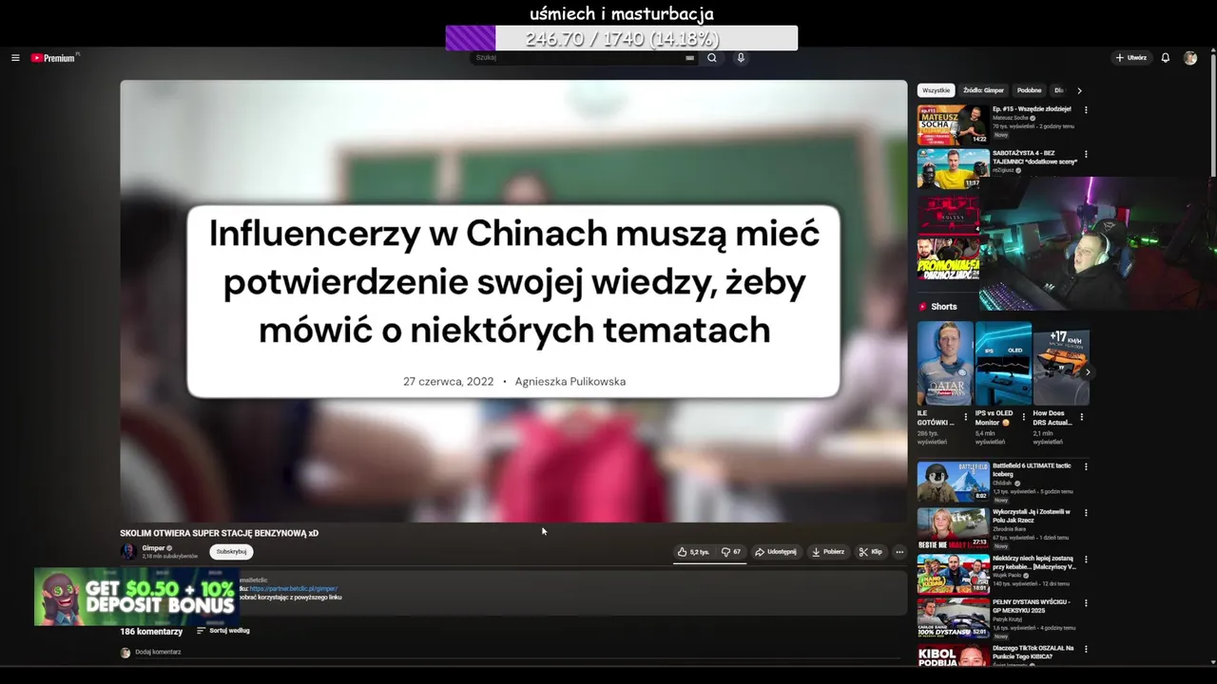Click GET $0.50 + 10% deposit bonus banner

137,597
